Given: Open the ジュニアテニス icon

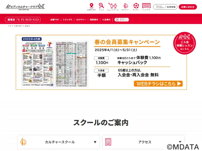Looking at the screenshot, I should [x=113, y=6].
